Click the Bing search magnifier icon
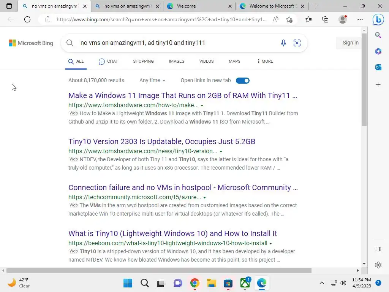 pos(70,43)
